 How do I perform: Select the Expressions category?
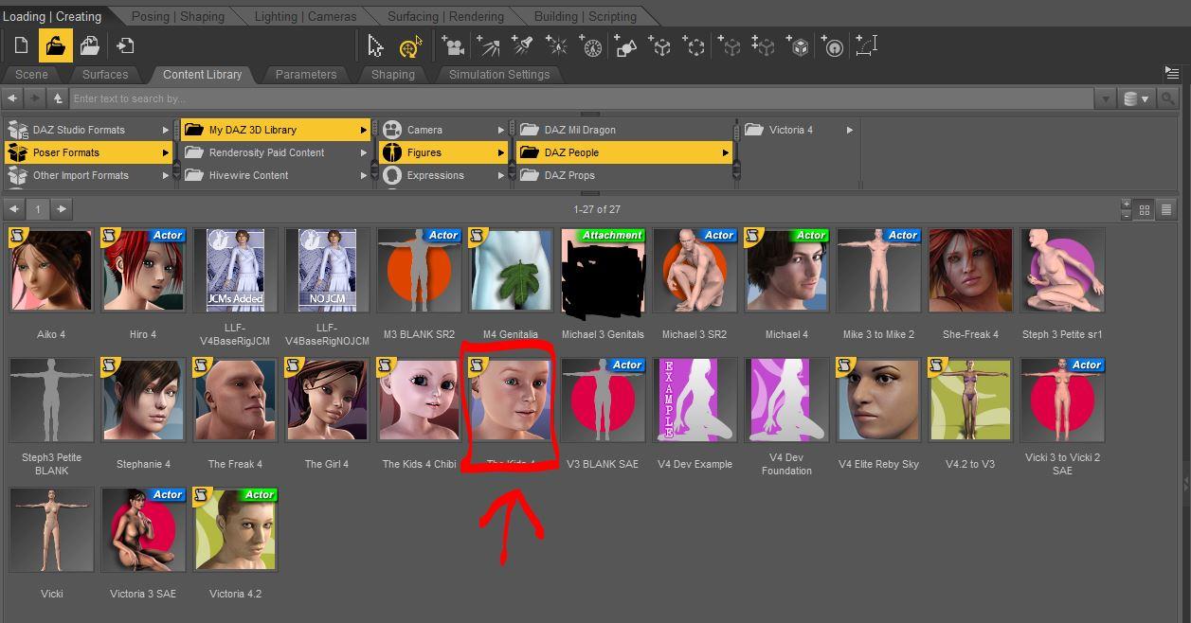(x=443, y=175)
